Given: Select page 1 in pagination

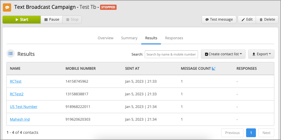Looking at the screenshot, I should (251, 133).
